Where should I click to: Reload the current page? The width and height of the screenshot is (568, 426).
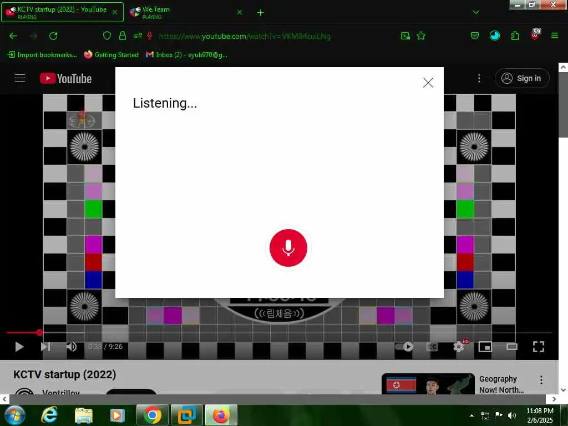(x=53, y=36)
